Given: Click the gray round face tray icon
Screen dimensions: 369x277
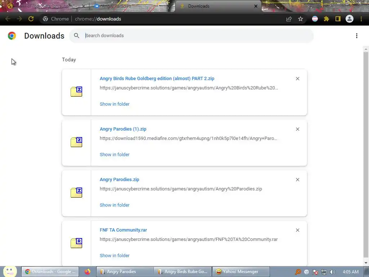Looking at the screenshot, I should 306,272.
